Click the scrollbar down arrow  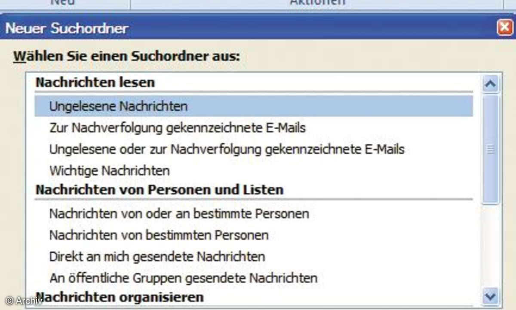pyautogui.click(x=491, y=296)
